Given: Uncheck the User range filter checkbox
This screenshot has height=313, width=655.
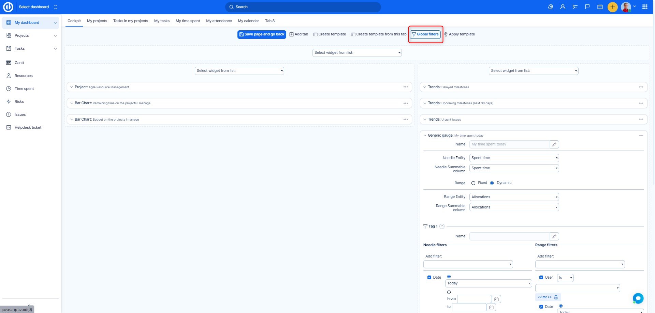Looking at the screenshot, I should [541, 278].
